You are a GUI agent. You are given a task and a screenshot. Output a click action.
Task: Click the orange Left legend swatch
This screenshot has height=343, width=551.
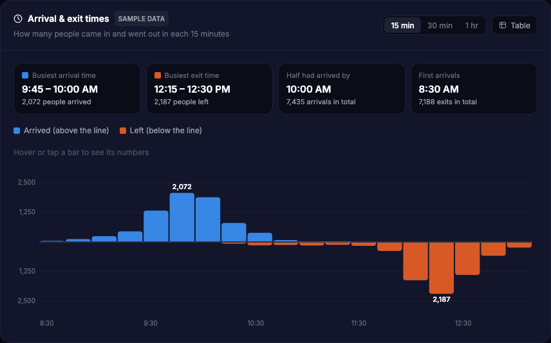click(x=123, y=131)
